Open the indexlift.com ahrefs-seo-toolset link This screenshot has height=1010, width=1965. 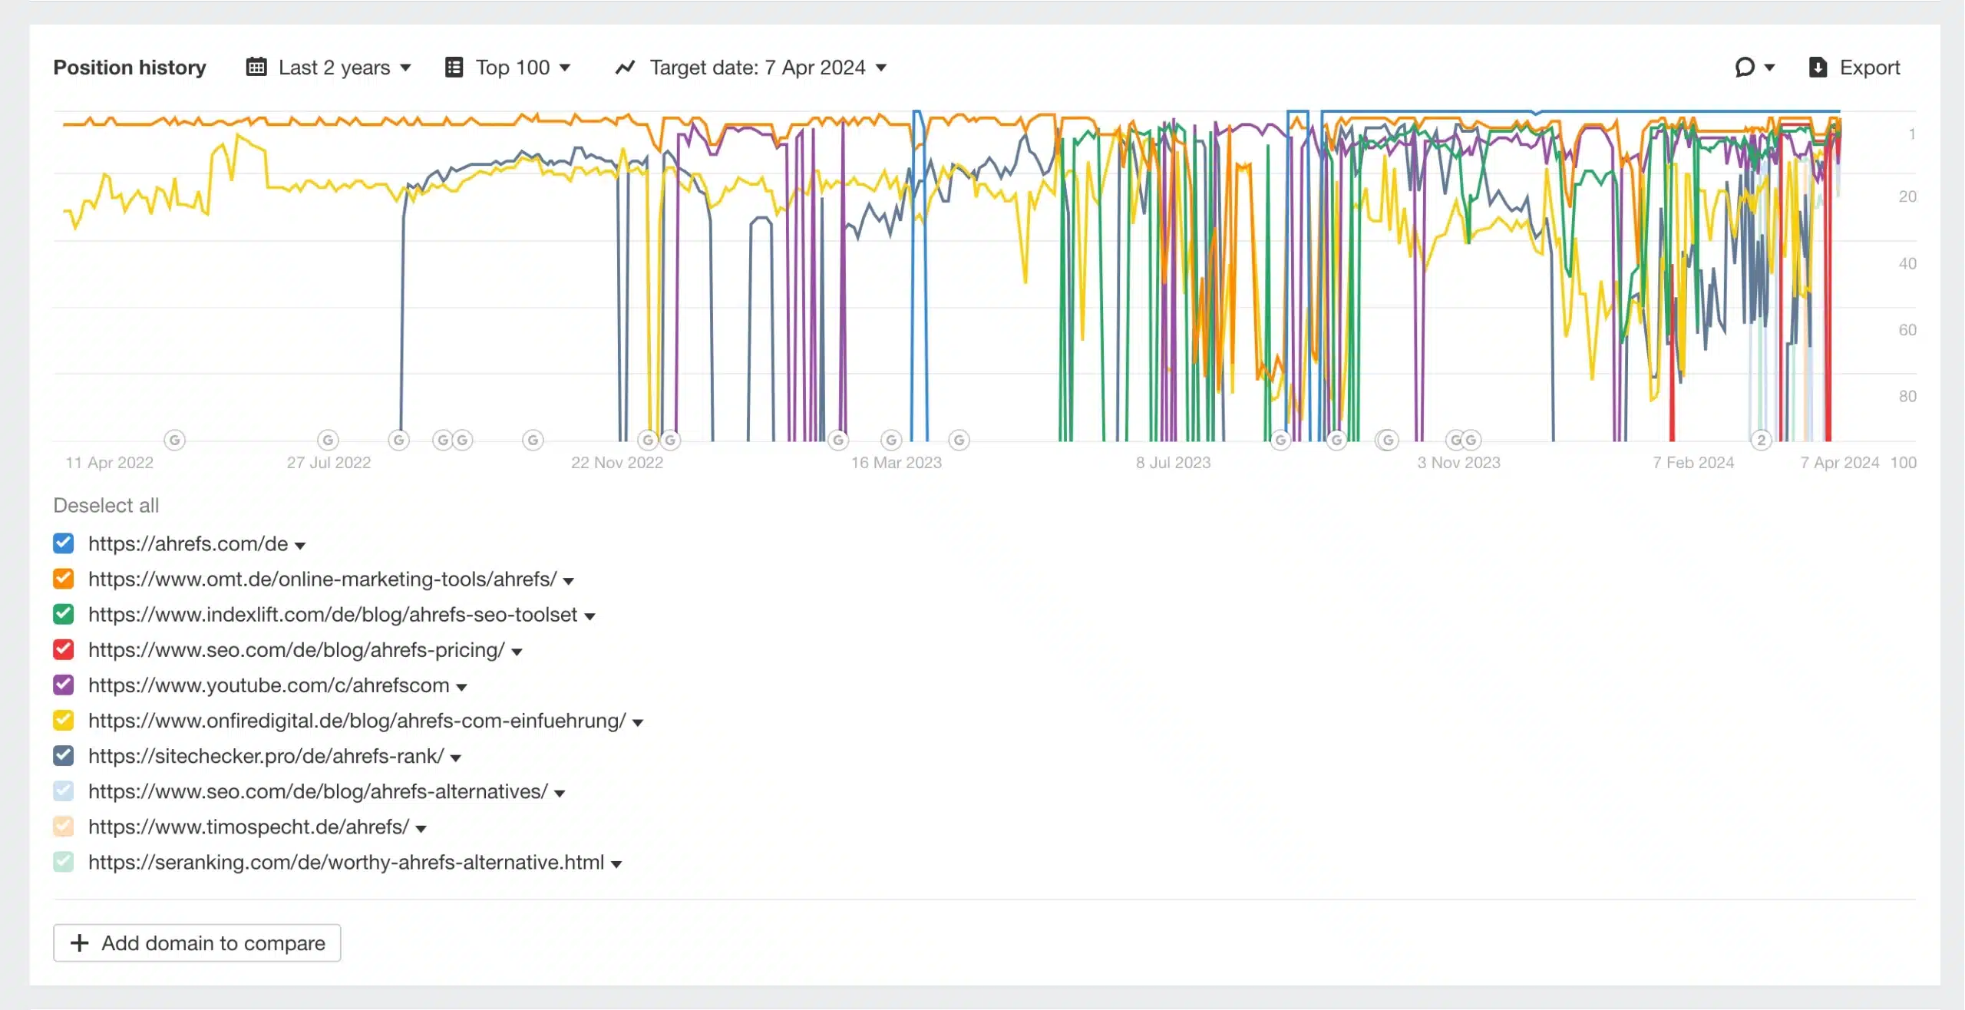332,614
